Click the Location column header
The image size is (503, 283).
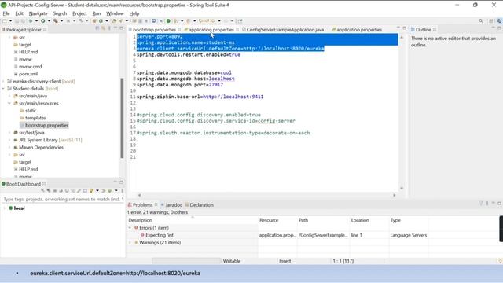360,220
